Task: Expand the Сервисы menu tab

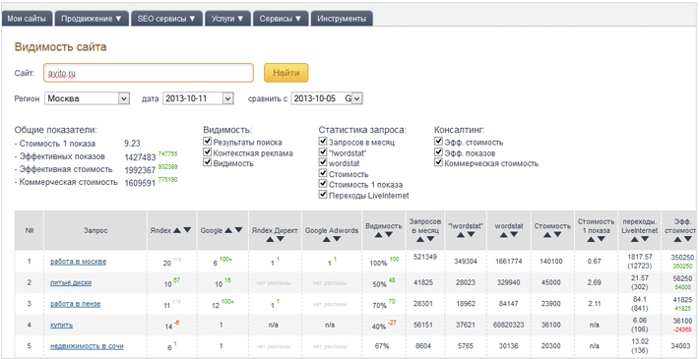Action: 281,19
